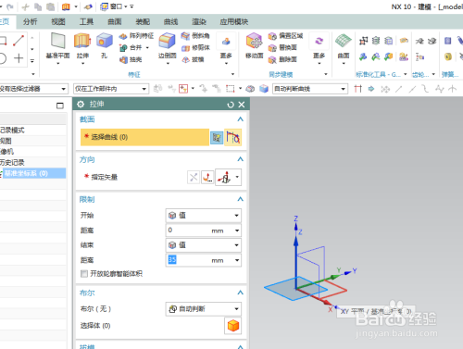Select 历史记录 in the navigator
The image size is (463, 349).
(12, 163)
